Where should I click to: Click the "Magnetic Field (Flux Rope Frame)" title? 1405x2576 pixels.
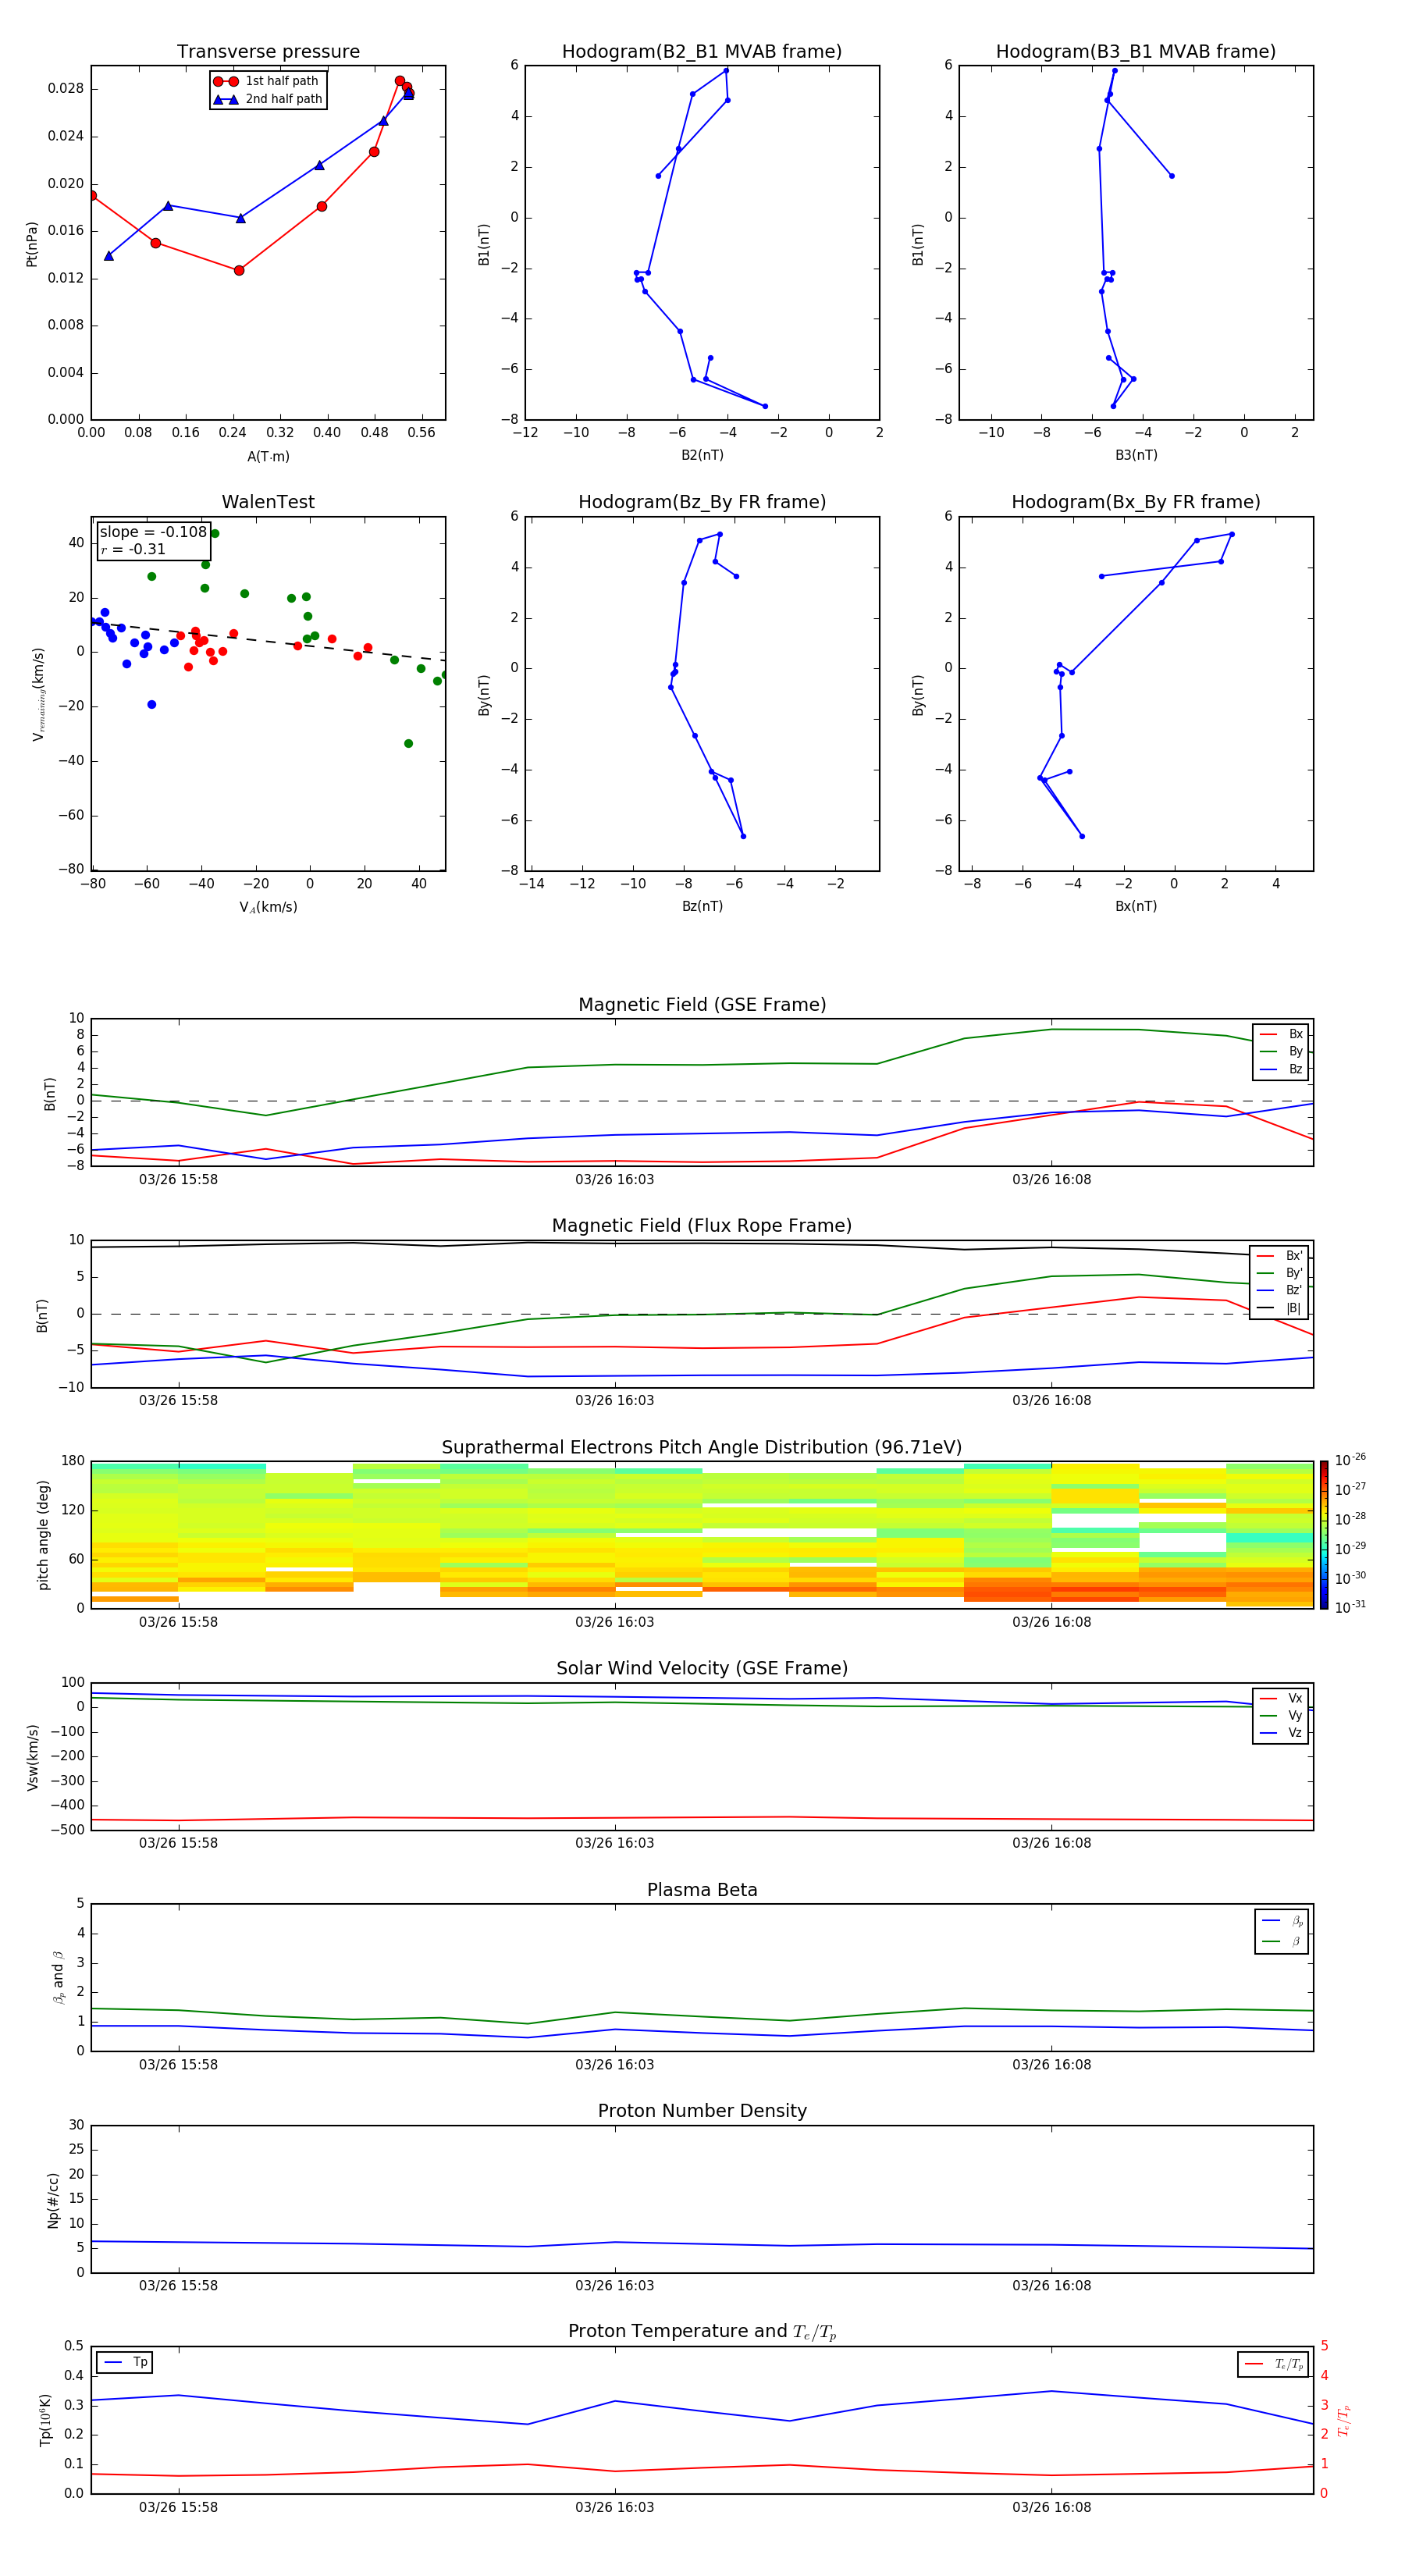(x=702, y=1226)
